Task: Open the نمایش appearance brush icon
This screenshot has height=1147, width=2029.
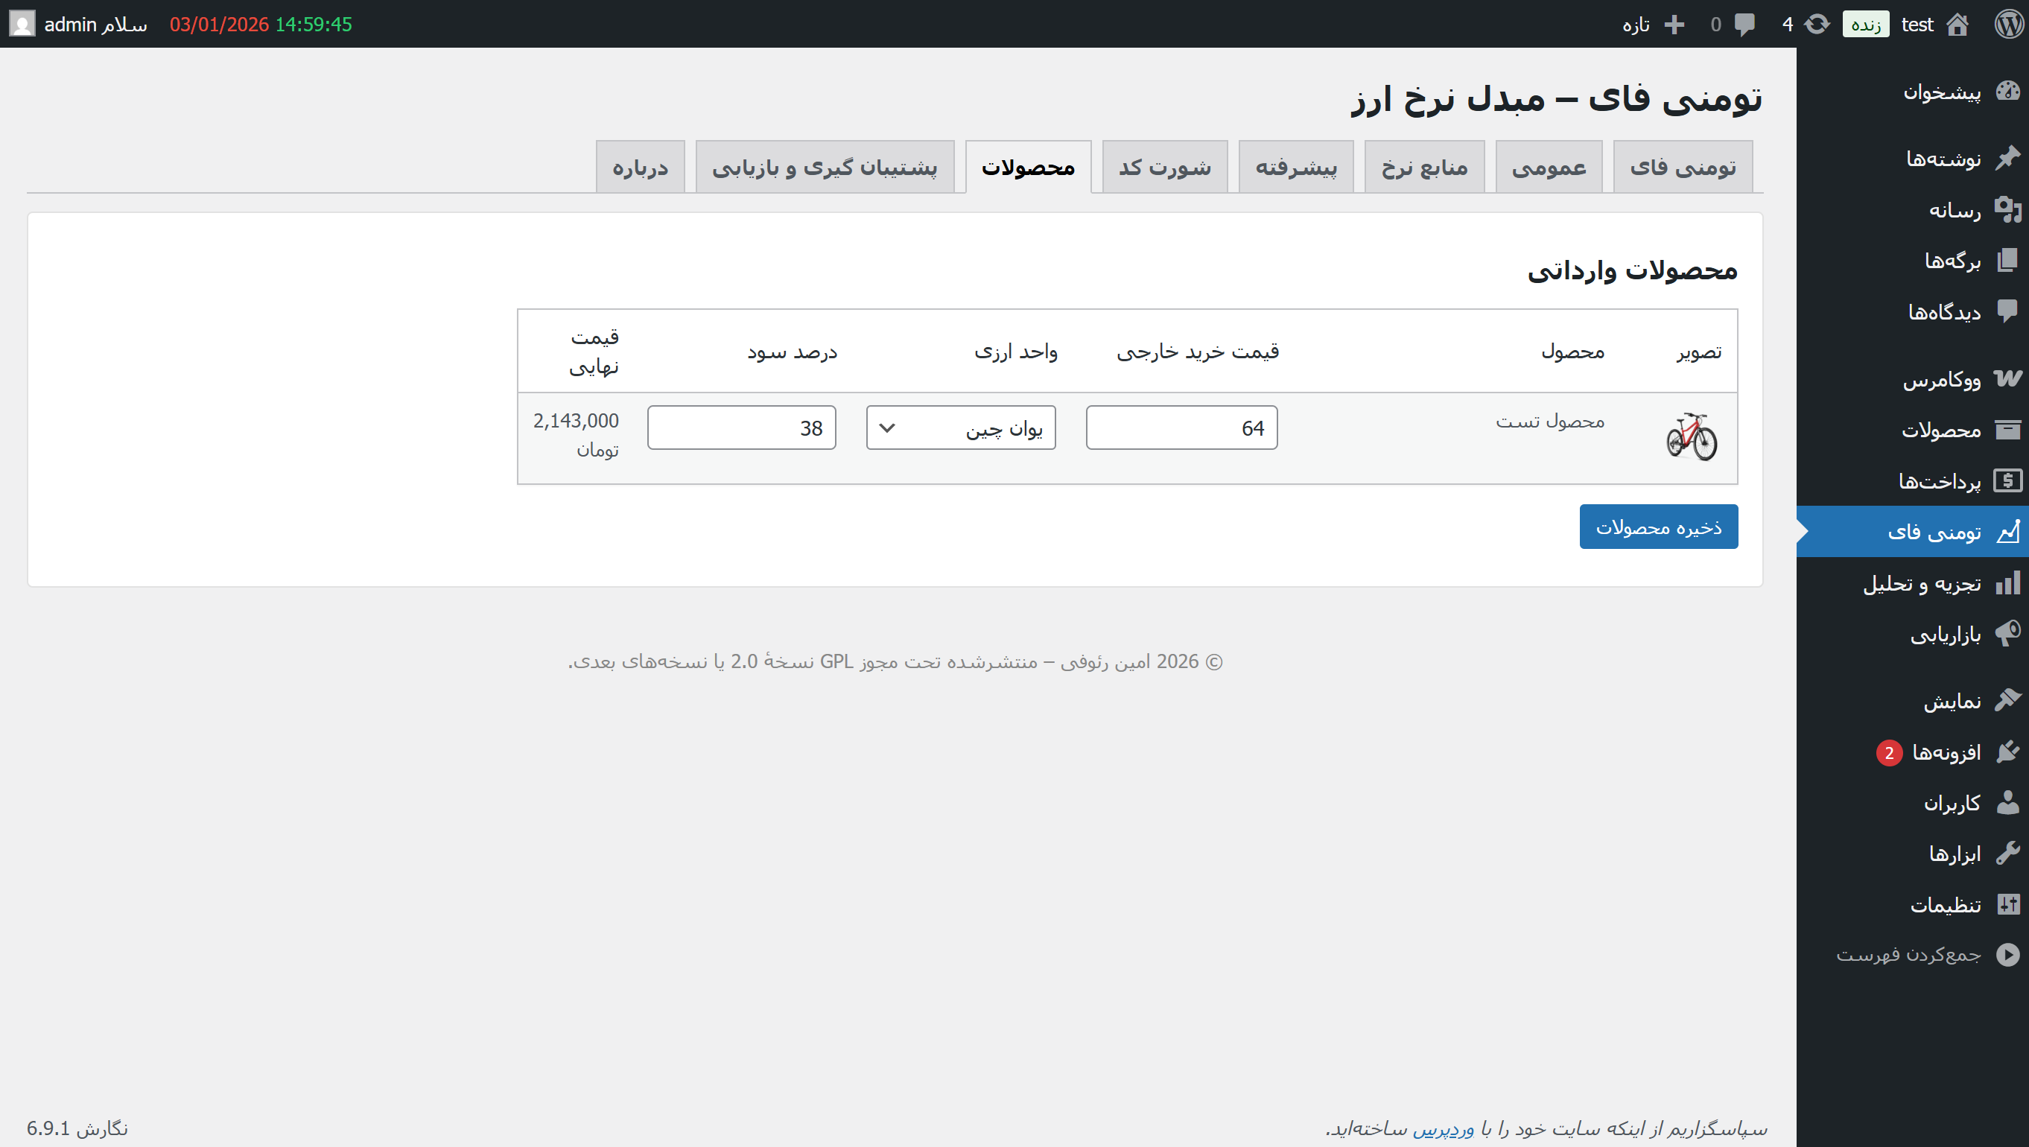Action: point(2010,700)
